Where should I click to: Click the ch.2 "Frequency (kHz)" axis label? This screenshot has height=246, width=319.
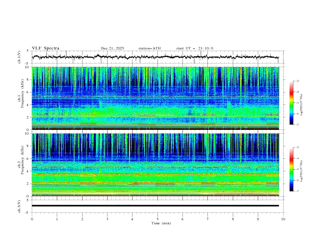[x=23, y=160]
